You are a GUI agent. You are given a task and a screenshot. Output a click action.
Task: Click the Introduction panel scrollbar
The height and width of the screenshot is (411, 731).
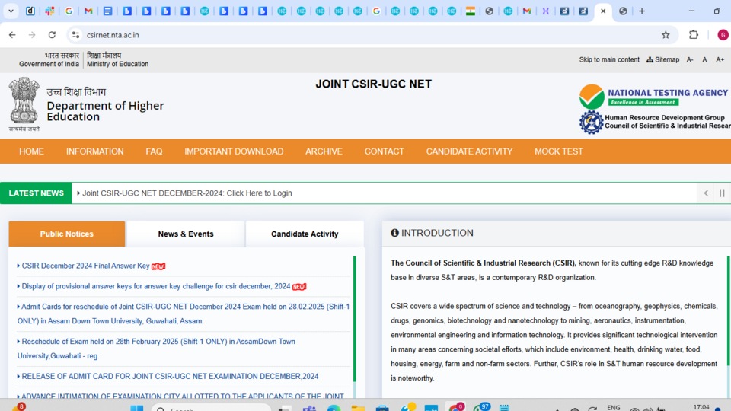pos(728,311)
